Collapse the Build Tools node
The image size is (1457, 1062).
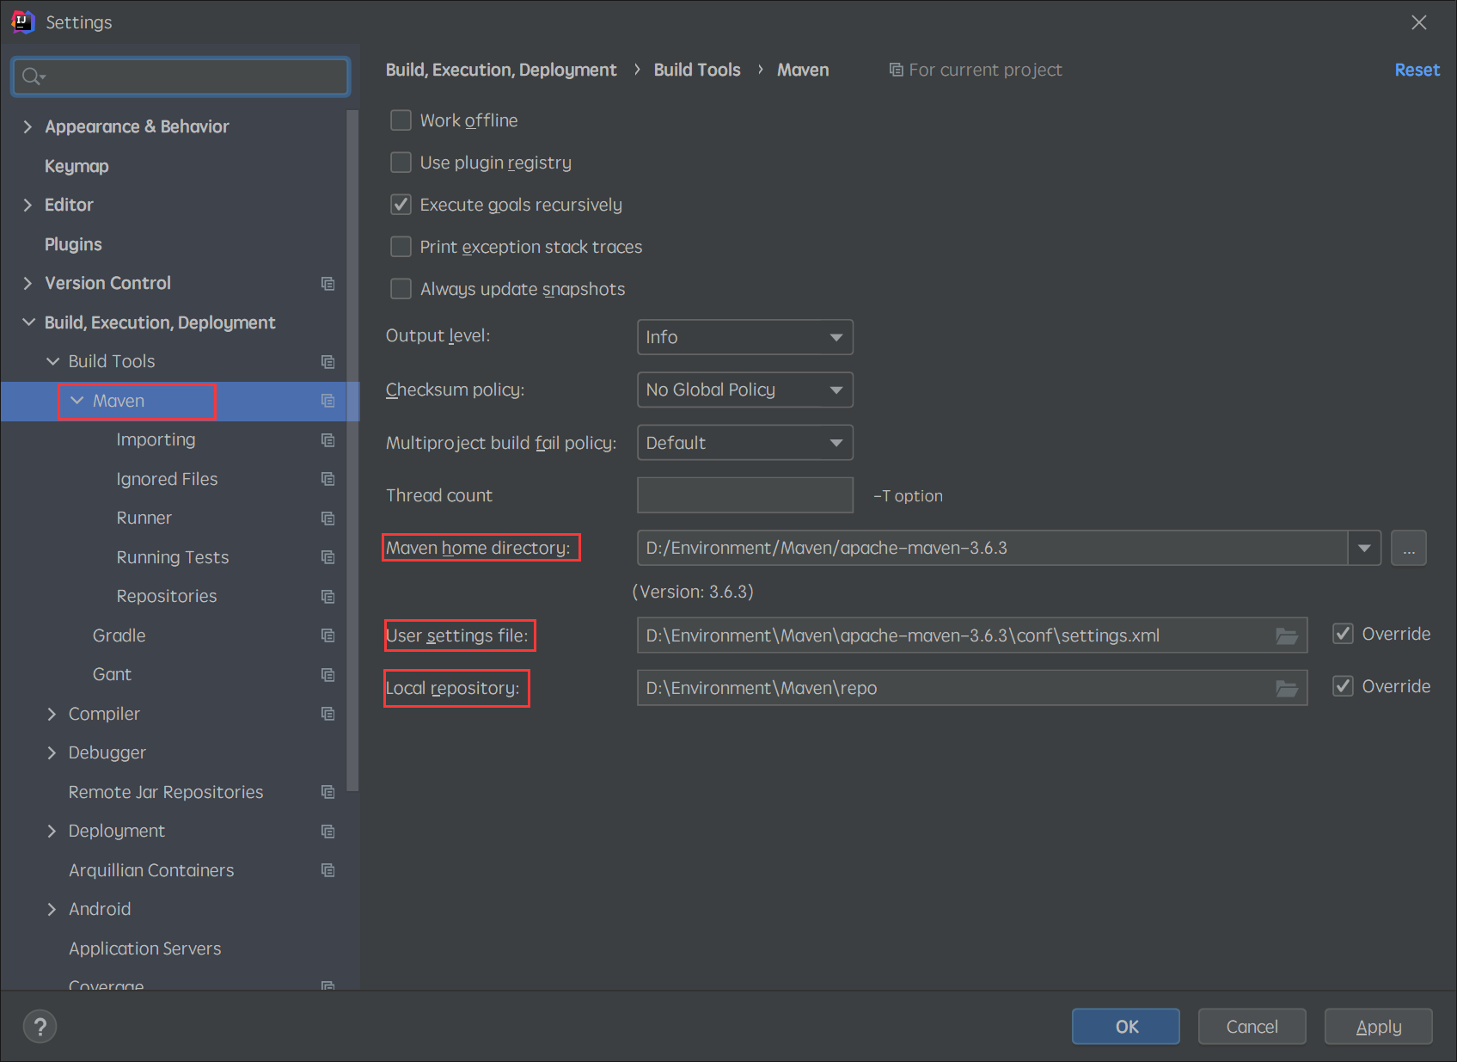52,361
